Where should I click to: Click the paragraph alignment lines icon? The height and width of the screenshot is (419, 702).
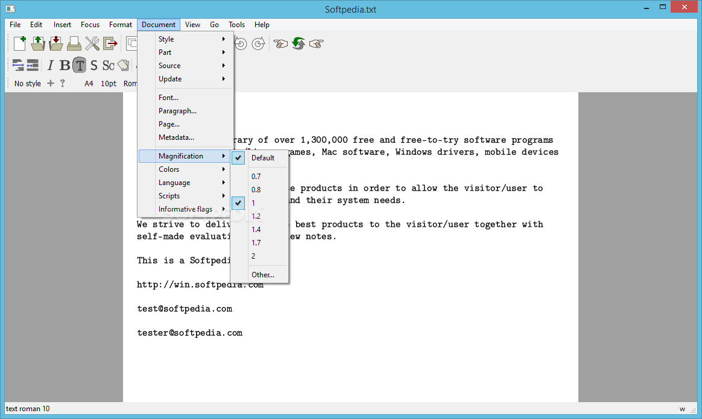coord(33,65)
